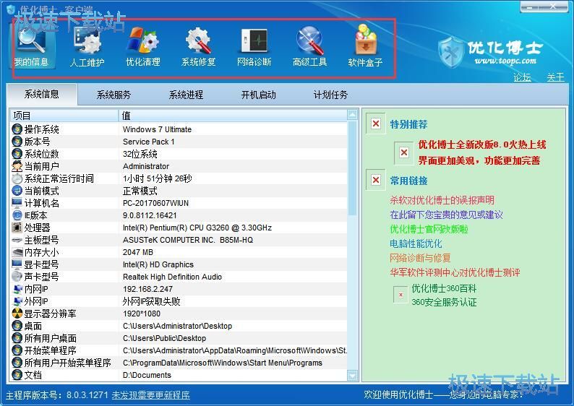
Task: Open the 关于 link
Action: 555,77
